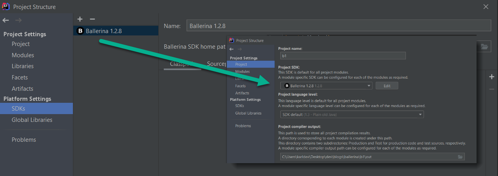
Task: Switch to the Sourcepath tab in outer window
Action: [x=217, y=64]
